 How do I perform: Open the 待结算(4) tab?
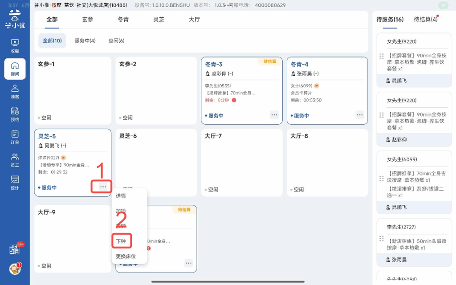click(x=425, y=20)
